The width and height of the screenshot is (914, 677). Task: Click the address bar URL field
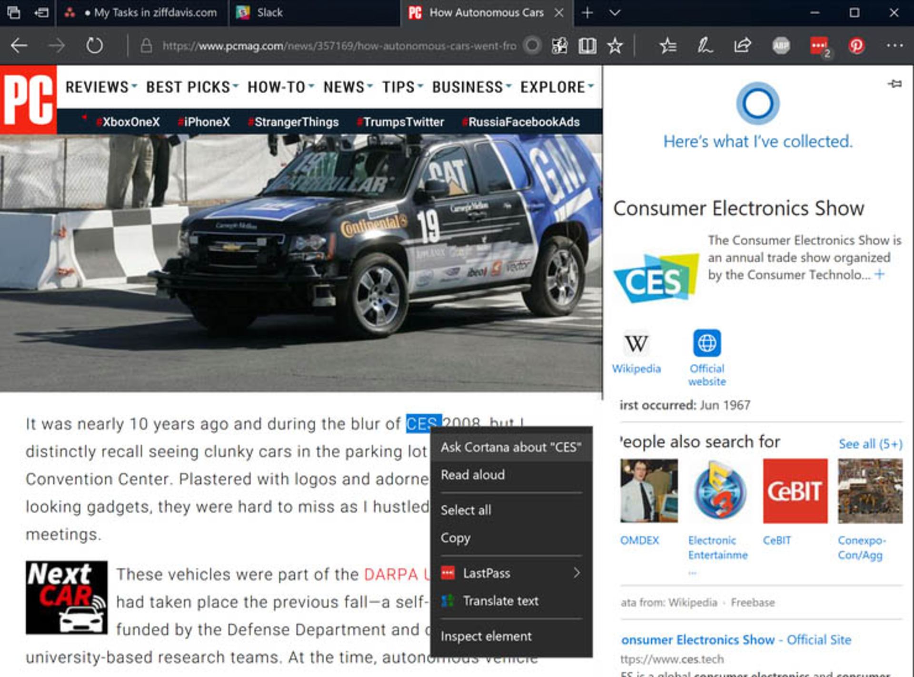339,46
